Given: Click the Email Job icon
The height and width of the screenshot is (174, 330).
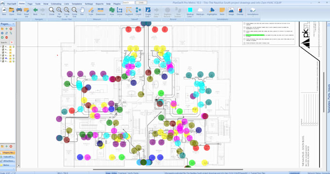Looking at the screenshot, I should [27, 13].
